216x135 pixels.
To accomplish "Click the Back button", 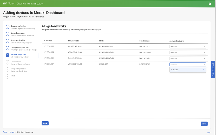I will 45,123.
